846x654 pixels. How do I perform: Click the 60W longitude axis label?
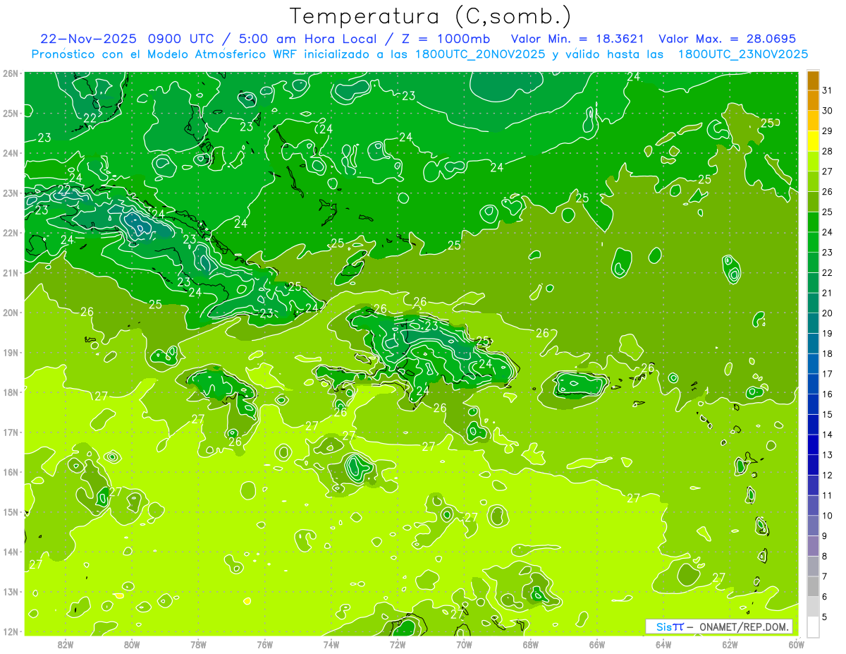pyautogui.click(x=796, y=643)
